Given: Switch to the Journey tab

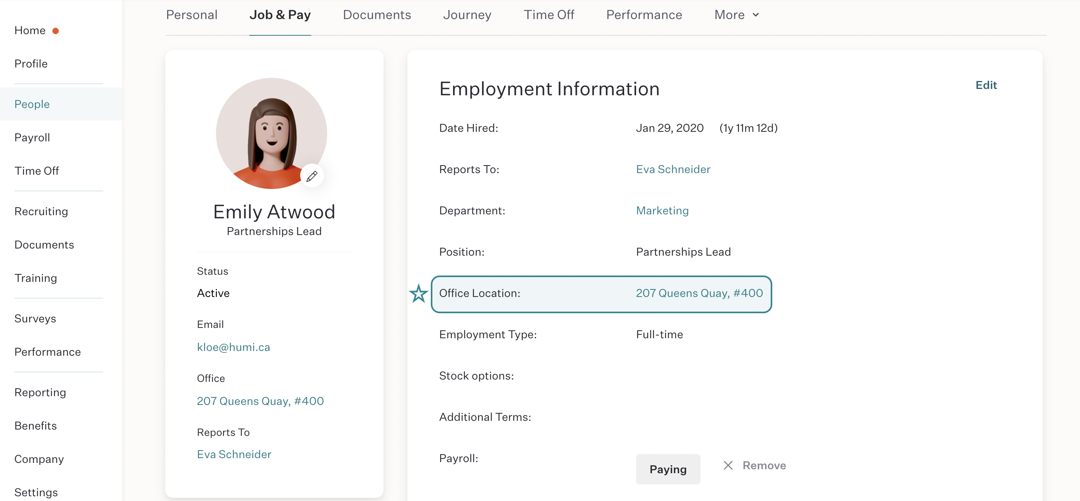Looking at the screenshot, I should [x=467, y=15].
